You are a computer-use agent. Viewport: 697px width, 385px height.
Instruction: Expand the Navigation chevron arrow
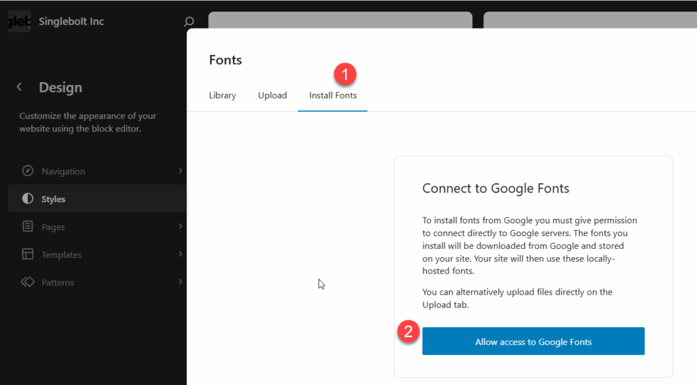180,171
